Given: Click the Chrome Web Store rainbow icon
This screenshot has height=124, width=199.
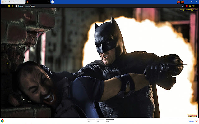Looking at the screenshot, I should (197, 121).
